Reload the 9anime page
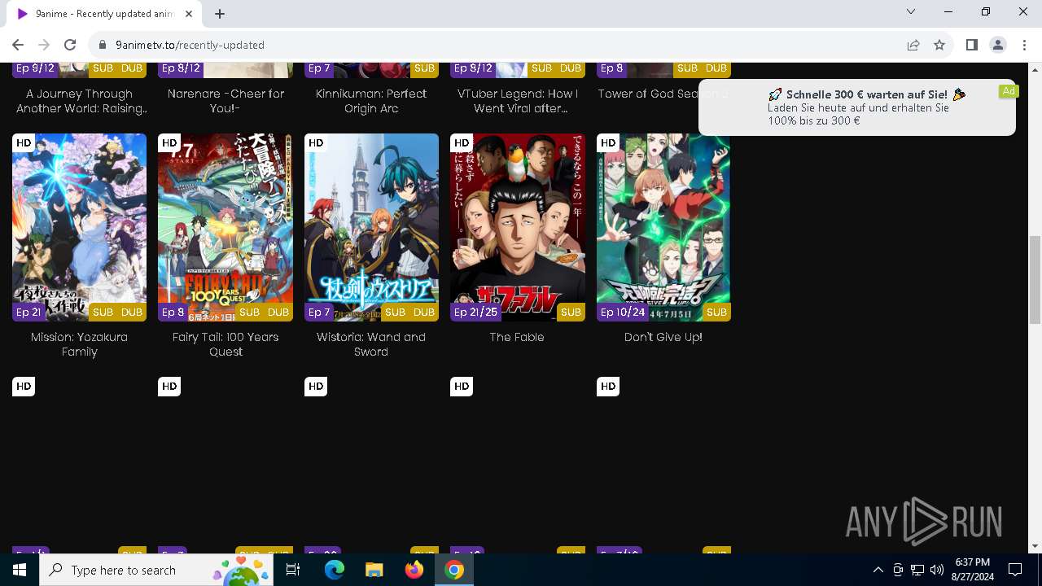The image size is (1042, 586). coord(70,45)
